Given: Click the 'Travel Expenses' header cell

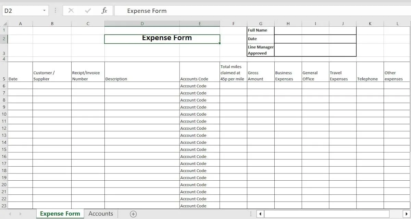Looking at the screenshot, I should (343, 72).
